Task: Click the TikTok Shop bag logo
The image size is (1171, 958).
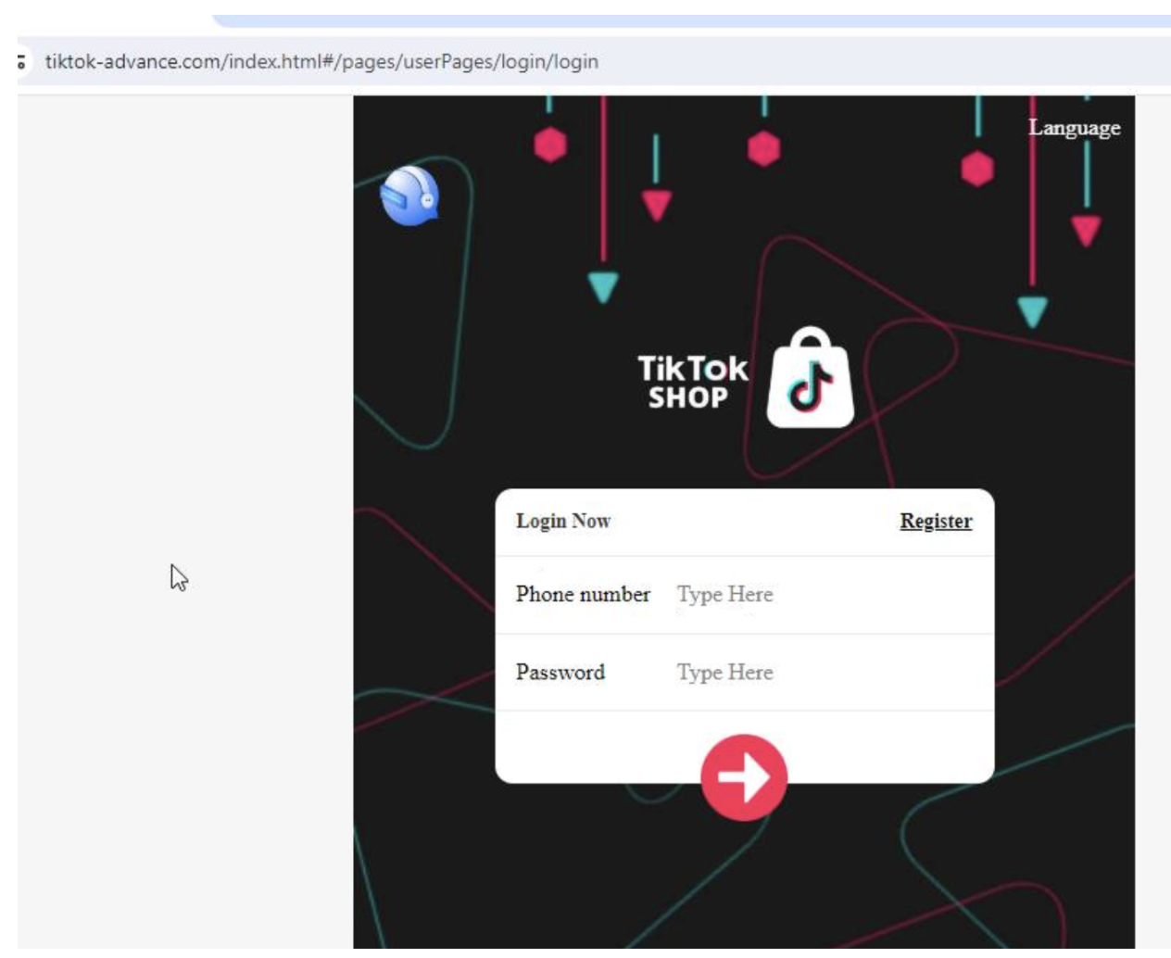Action: pos(811,377)
